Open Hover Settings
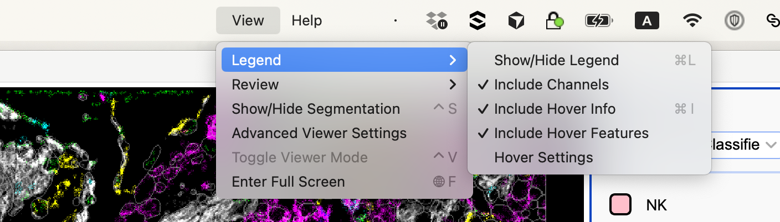This screenshot has width=780, height=222. pos(543,157)
